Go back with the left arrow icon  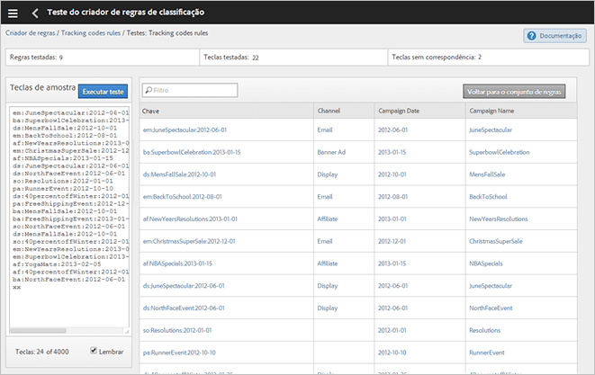click(x=35, y=13)
